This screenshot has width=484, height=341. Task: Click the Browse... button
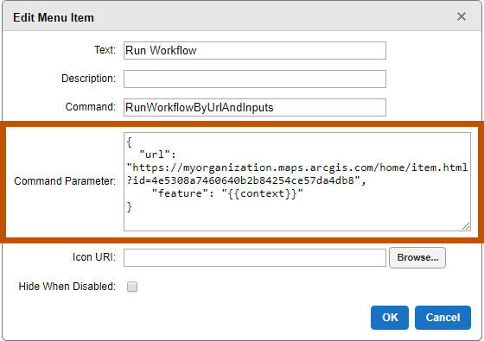click(417, 257)
